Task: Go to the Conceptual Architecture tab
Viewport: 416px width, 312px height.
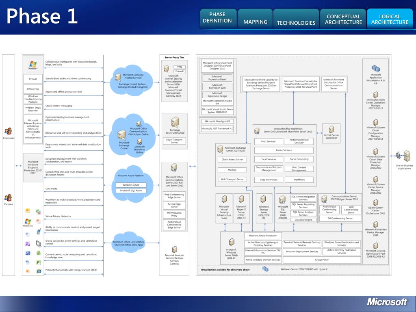Action: (x=343, y=18)
